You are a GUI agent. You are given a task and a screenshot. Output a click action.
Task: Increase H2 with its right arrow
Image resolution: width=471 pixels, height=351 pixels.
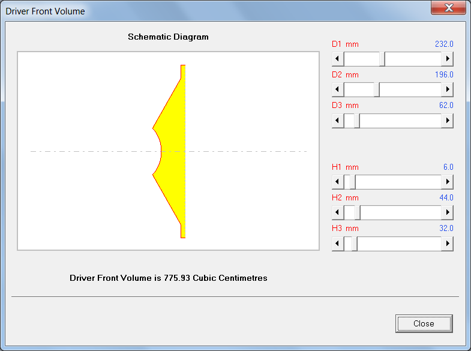[447, 212]
